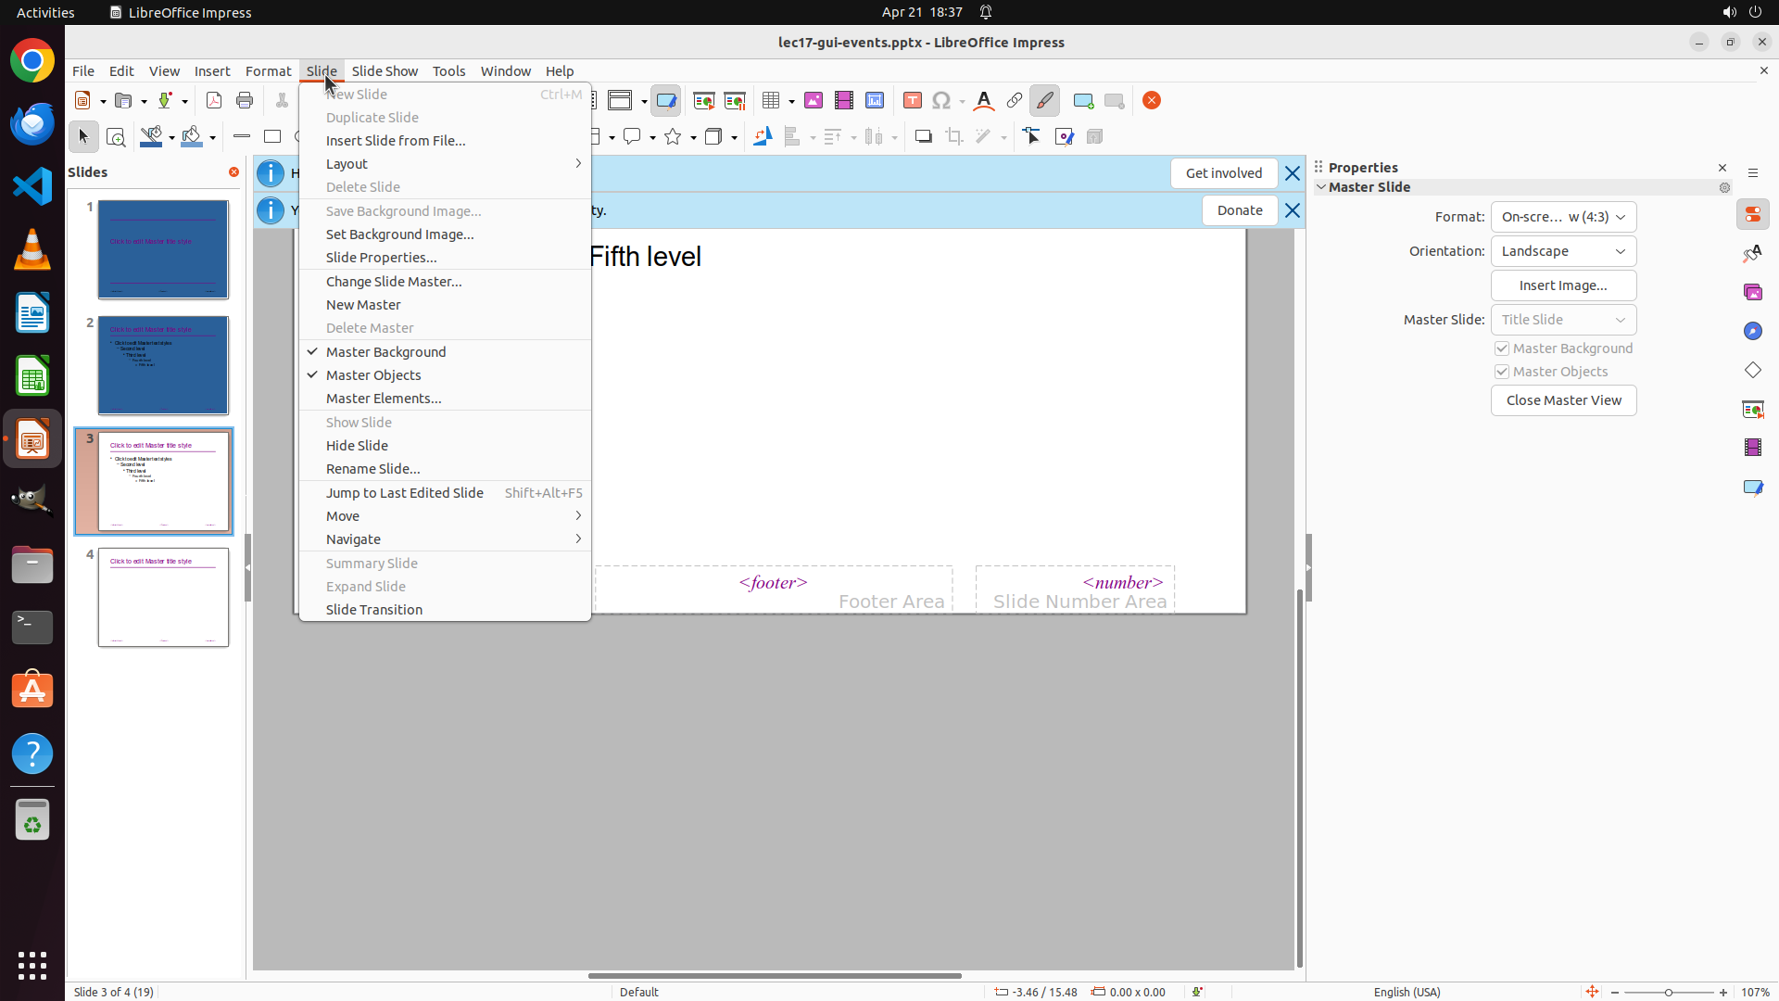Uncheck Master Background in Properties panel
The width and height of the screenshot is (1779, 1001).
[x=1502, y=348]
